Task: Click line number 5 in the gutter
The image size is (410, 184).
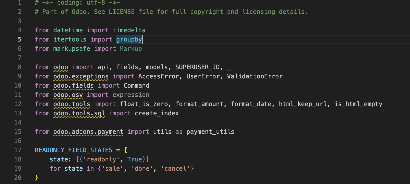Action: [19, 39]
